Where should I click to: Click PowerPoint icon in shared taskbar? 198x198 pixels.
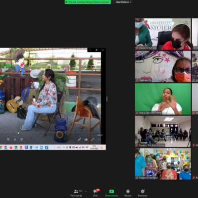point(21,148)
